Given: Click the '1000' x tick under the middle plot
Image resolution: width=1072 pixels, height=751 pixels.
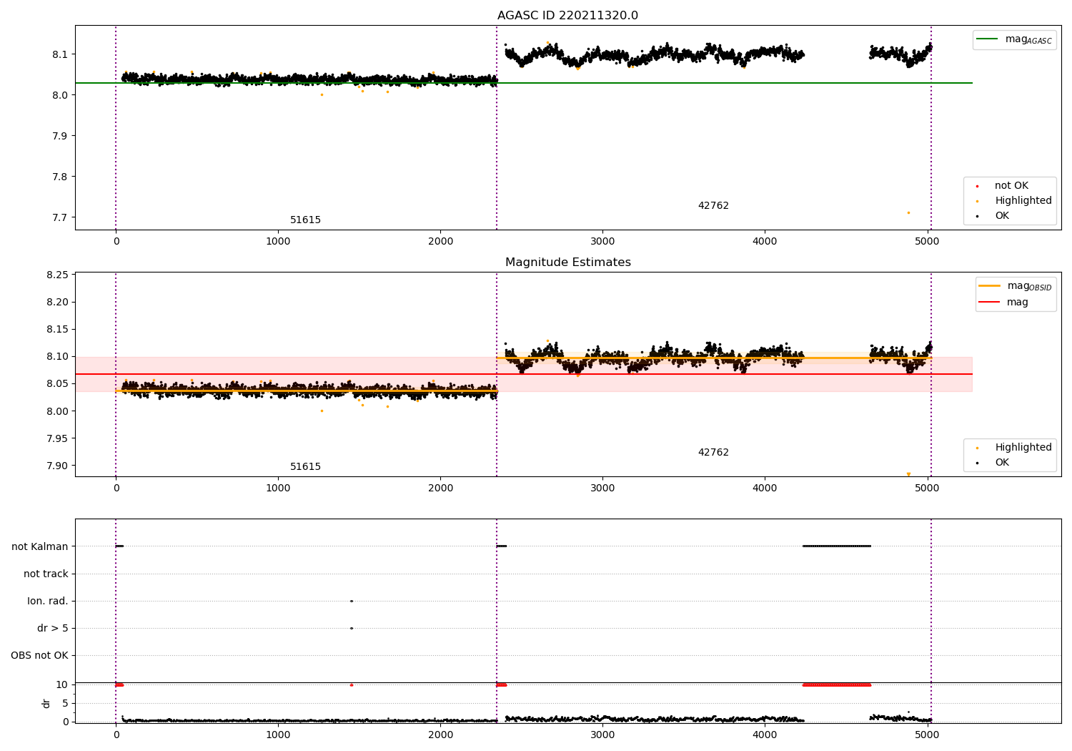Looking at the screenshot, I should (278, 489).
